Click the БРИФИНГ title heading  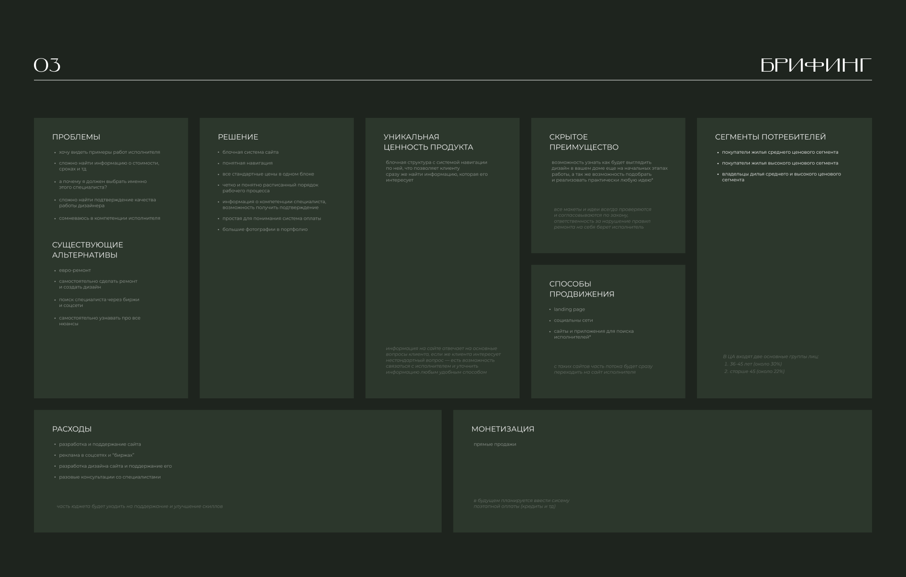click(815, 66)
